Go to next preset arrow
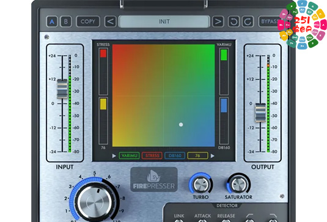Screen dimensions: 327x222 218,21
